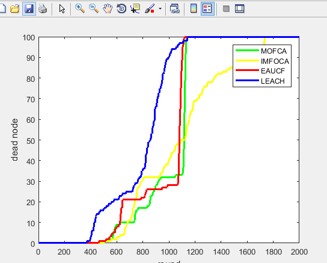Click the yellow line sample in legend

click(x=247, y=61)
